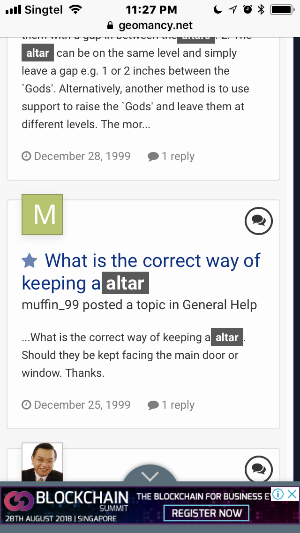Tap the '1 reply' link under December 25, 1999
The height and width of the screenshot is (533, 300).
point(171,405)
